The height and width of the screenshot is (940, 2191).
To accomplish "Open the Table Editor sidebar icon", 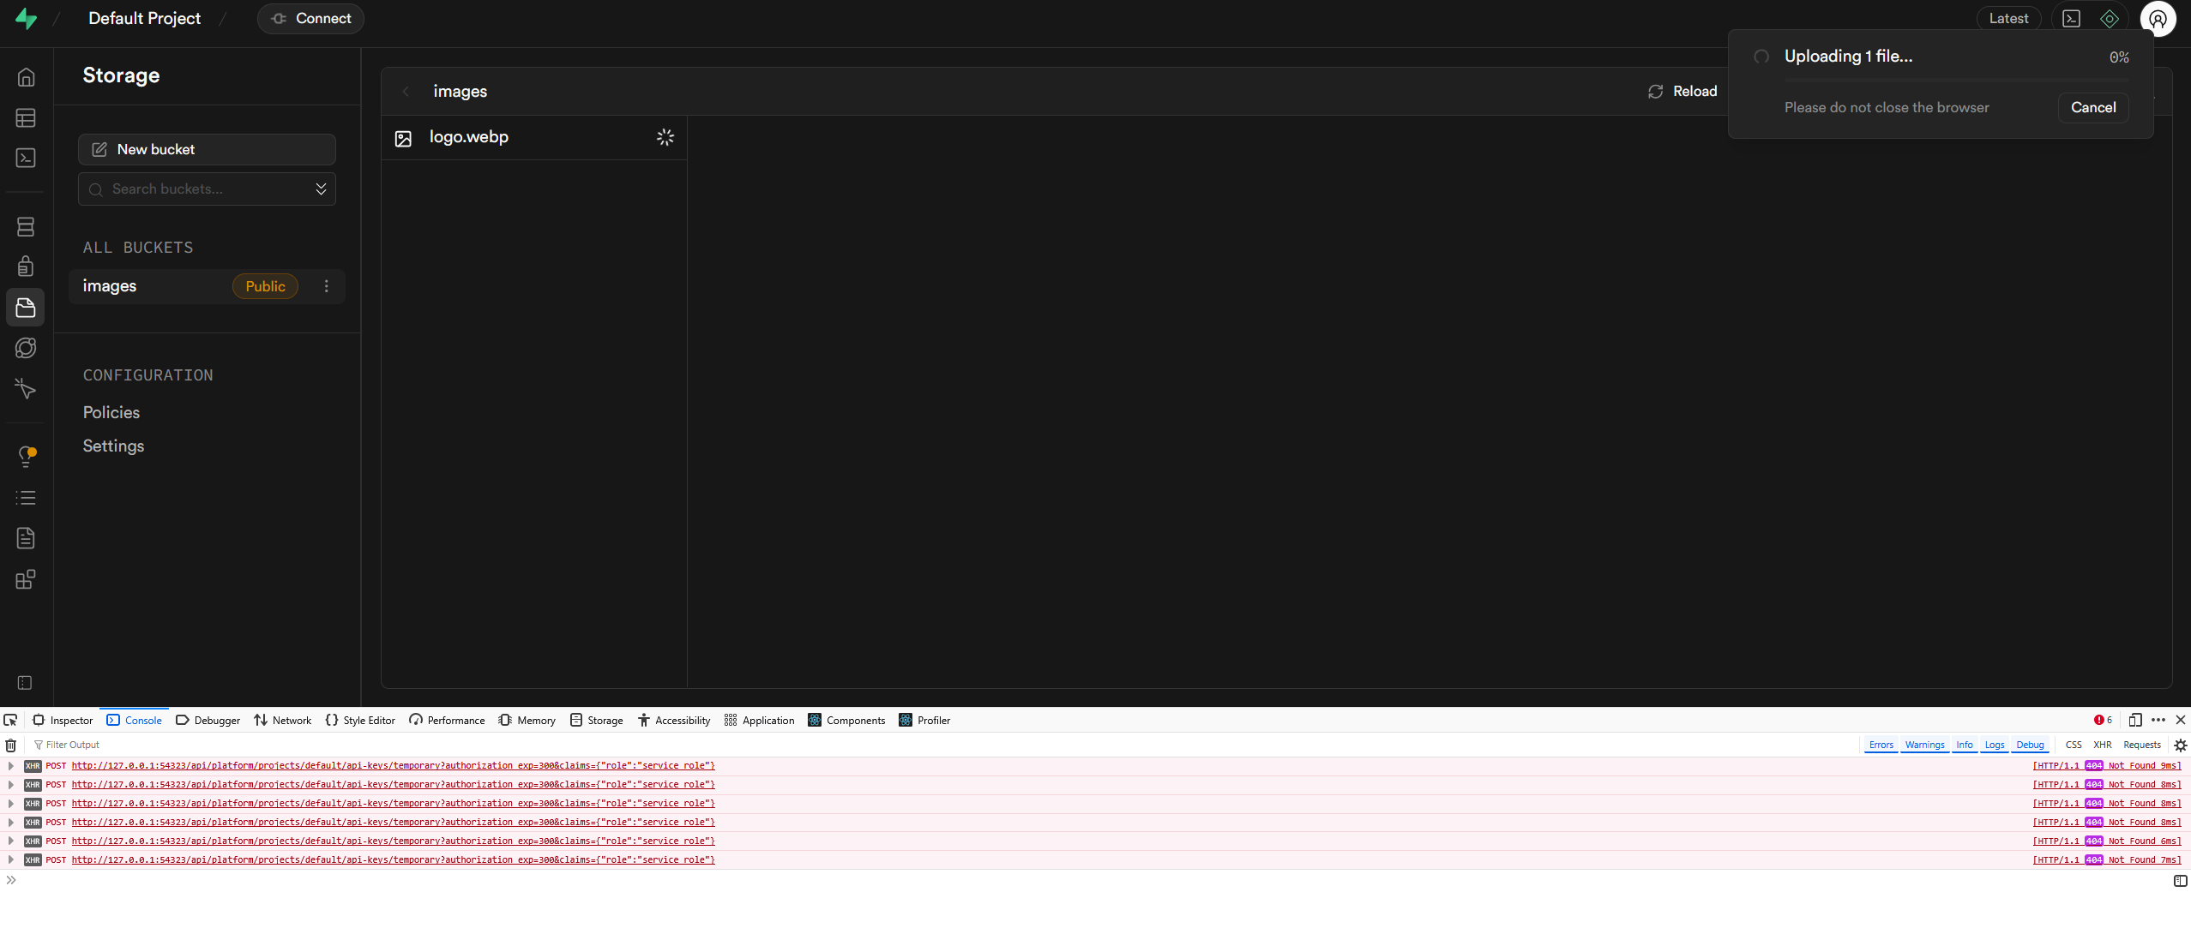I will click(x=26, y=118).
